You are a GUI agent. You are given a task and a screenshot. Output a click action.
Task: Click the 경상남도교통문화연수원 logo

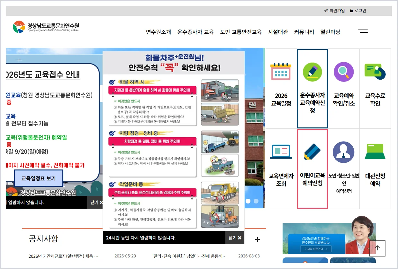pyautogui.click(x=46, y=27)
